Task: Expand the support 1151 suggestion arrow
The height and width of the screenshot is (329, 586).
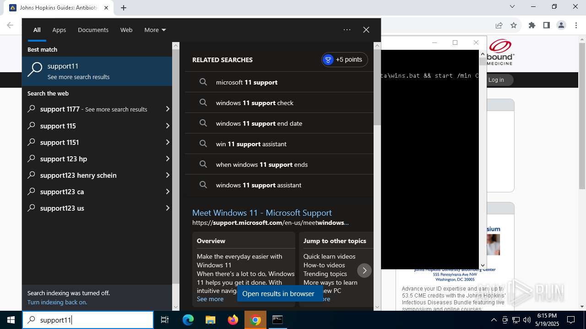Action: coord(168,142)
